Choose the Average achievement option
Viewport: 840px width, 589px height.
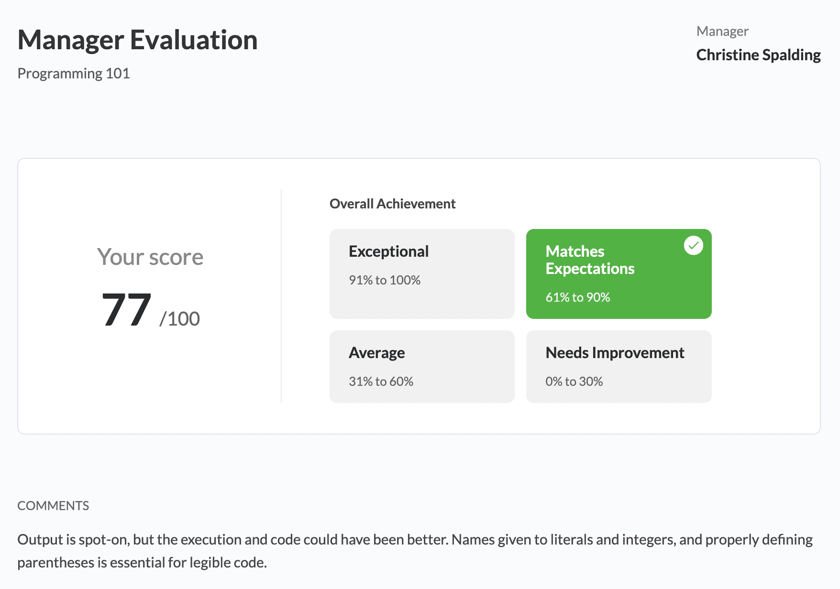point(422,366)
